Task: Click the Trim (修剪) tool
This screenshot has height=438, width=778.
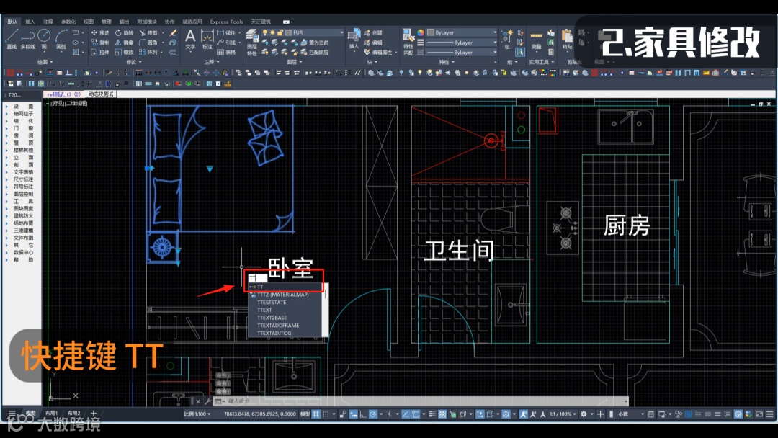Action: pyautogui.click(x=148, y=32)
